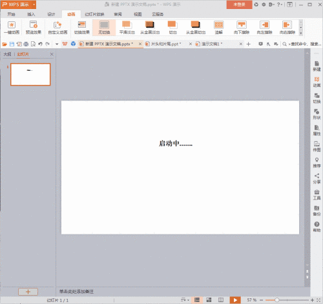Switch to the 幻灯片放映 ribbon tab

94,14
